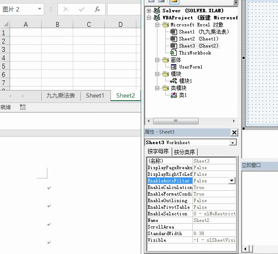
Task: Select column C header
Action: tap(89, 25)
